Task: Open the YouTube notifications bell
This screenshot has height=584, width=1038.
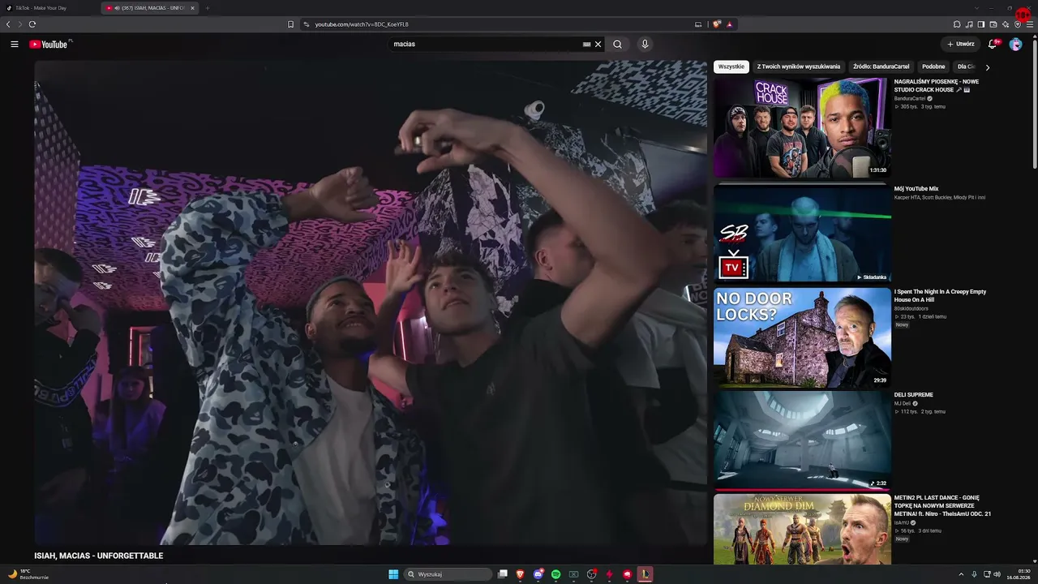Action: point(992,44)
